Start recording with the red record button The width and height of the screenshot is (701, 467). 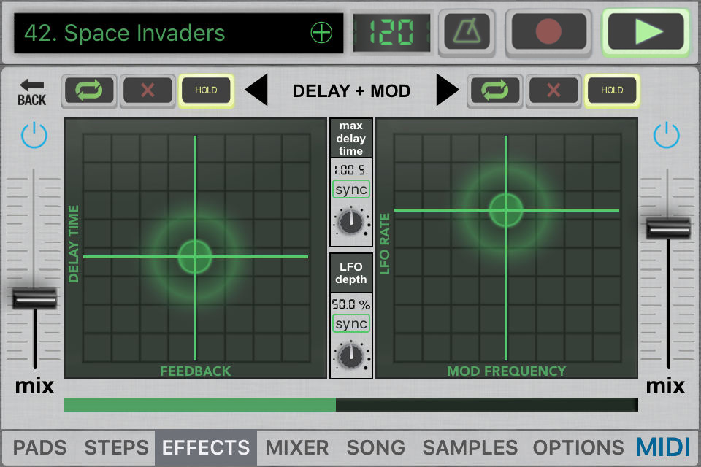pos(548,31)
